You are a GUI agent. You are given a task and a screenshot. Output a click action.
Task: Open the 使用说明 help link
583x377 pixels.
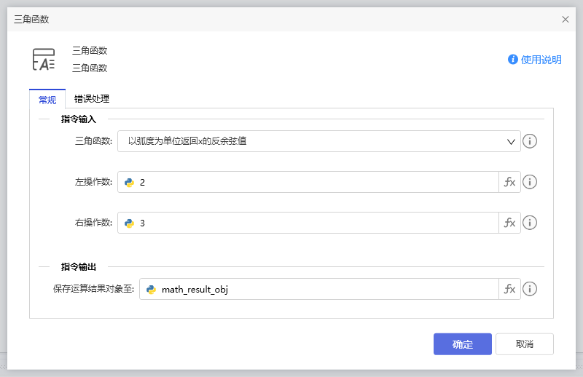(535, 60)
